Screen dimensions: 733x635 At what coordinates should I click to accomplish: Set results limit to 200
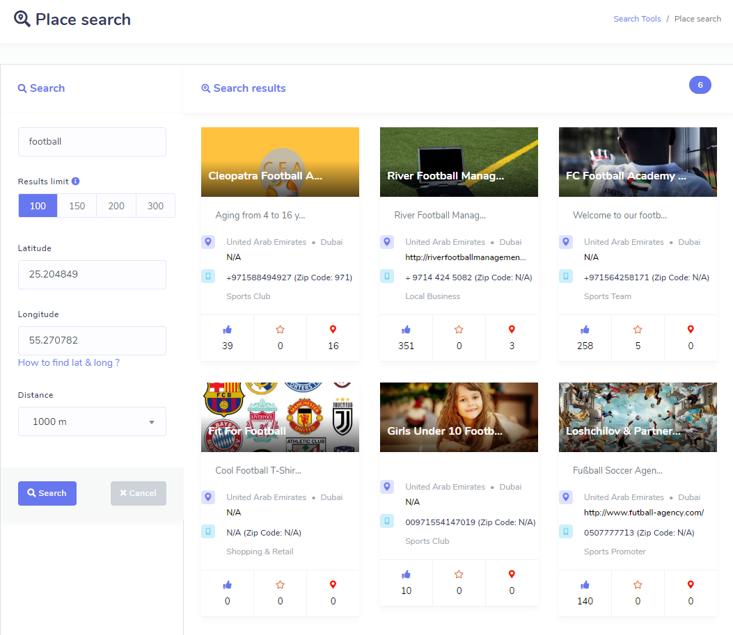(116, 206)
